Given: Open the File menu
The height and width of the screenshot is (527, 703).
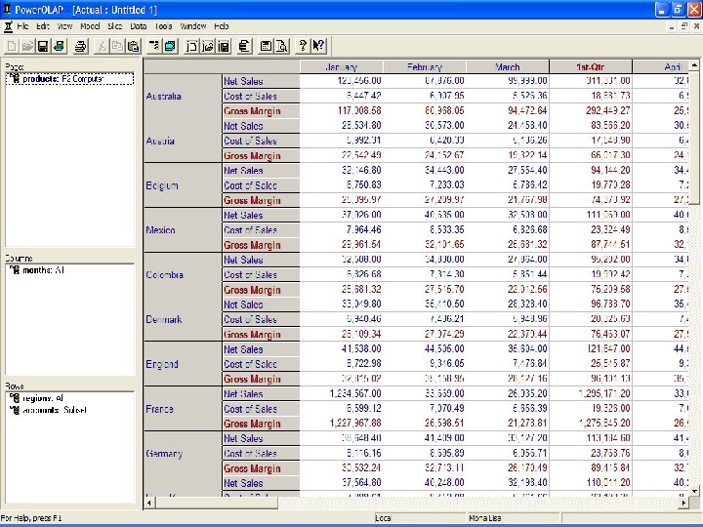Looking at the screenshot, I should (22, 26).
